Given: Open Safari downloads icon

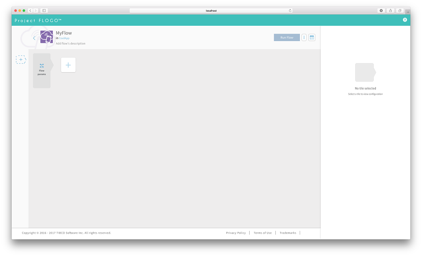Looking at the screenshot, I should 381,10.
